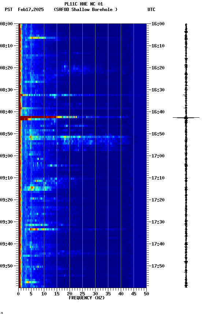Click the '08:00' PST time label
The height and width of the screenshot is (317, 202).
[6, 24]
